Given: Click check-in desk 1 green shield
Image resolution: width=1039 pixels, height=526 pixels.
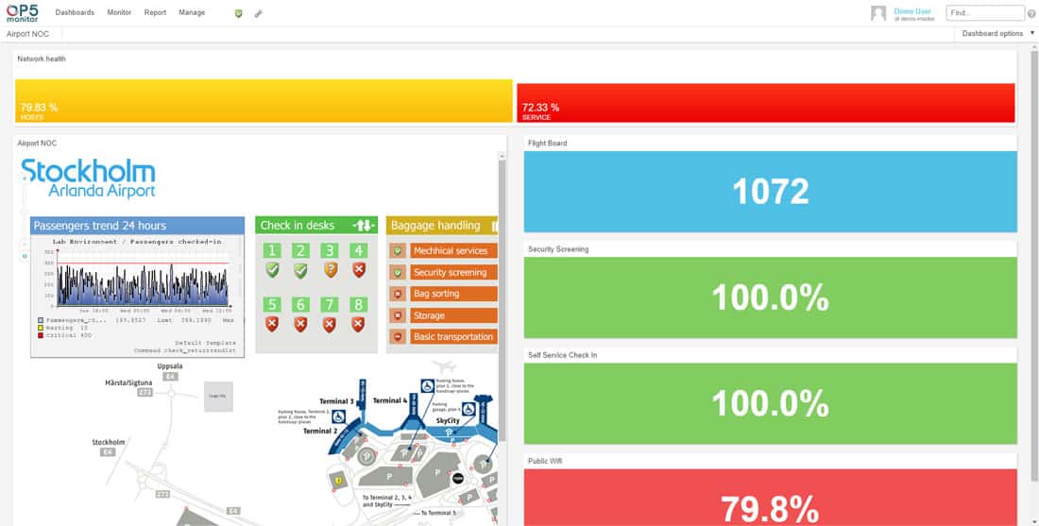Looking at the screenshot, I should coord(272,270).
